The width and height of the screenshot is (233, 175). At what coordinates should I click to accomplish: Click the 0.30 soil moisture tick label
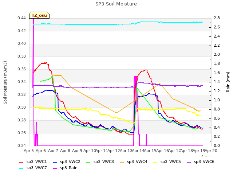21,107
